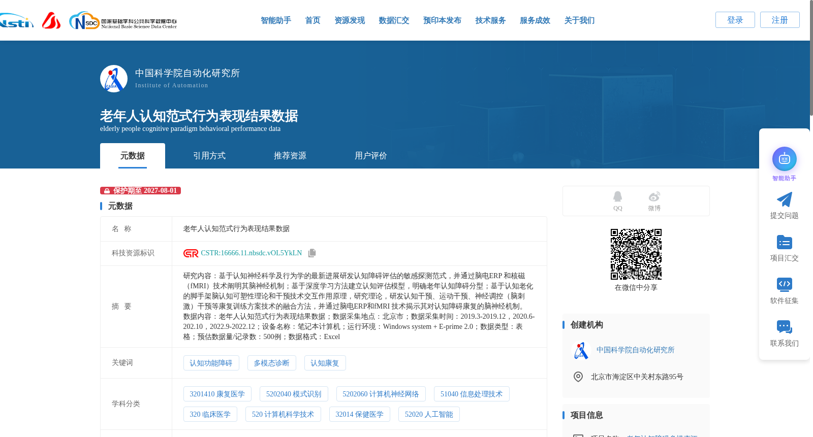Open the 智能助手 robot icon in the sidebar
The height and width of the screenshot is (437, 813).
coord(785,159)
